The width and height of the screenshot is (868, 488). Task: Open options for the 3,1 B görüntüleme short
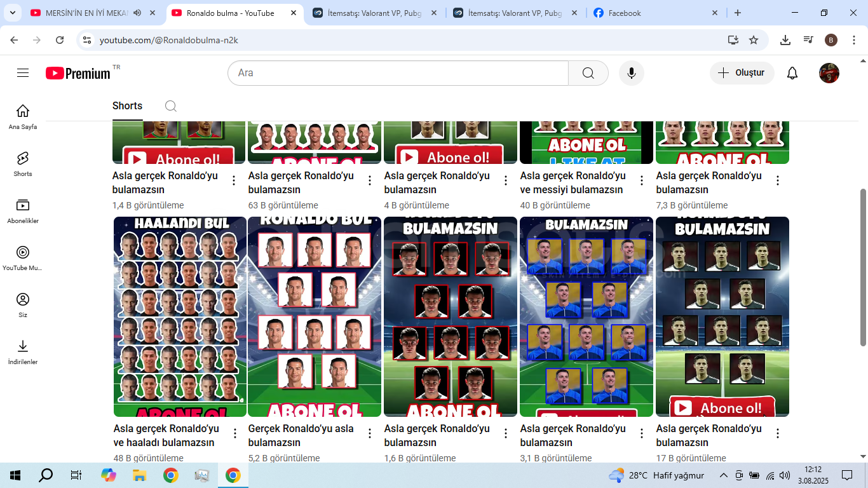(x=642, y=433)
